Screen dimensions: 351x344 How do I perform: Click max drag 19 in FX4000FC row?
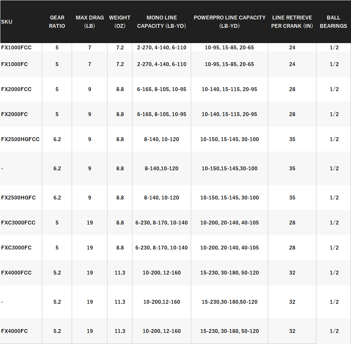tap(90, 331)
